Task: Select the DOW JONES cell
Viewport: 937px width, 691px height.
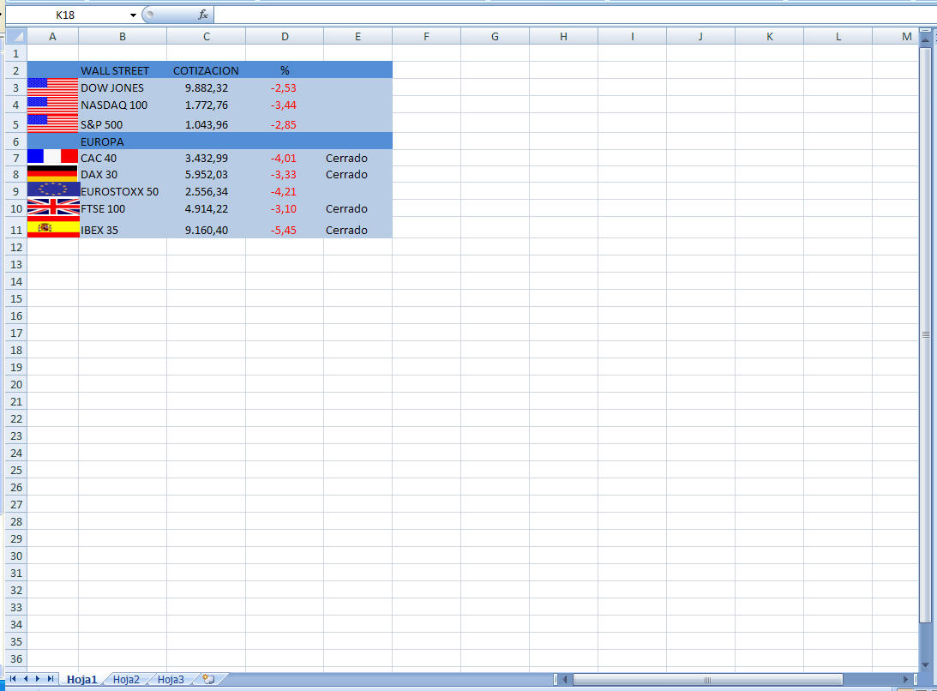Action: click(x=122, y=87)
